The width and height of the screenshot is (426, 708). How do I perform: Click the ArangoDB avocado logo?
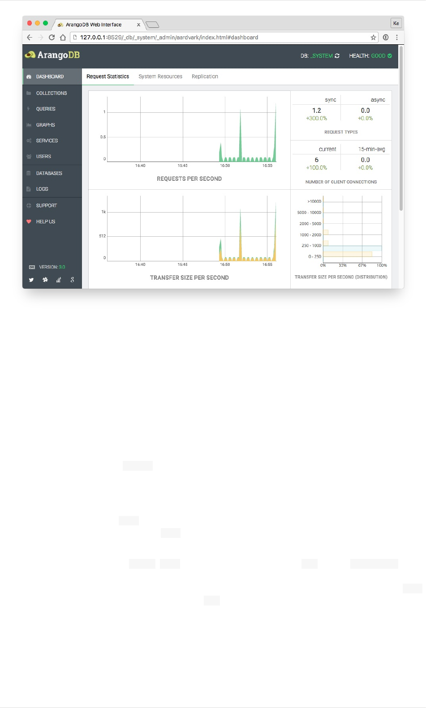30,55
